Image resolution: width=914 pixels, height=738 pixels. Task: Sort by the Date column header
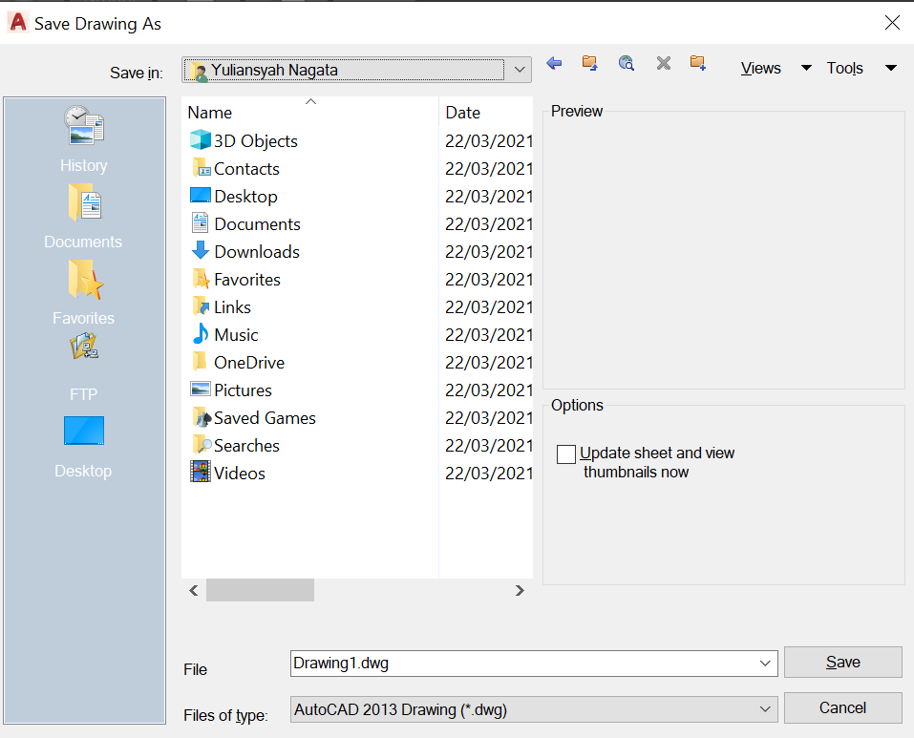pyautogui.click(x=486, y=112)
